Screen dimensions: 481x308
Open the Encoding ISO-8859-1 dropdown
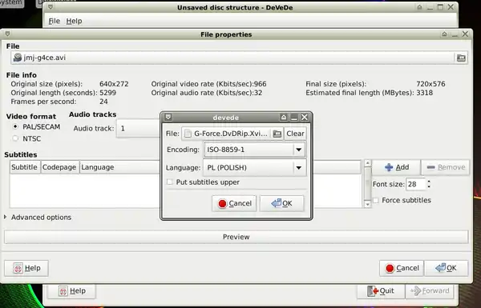point(255,150)
